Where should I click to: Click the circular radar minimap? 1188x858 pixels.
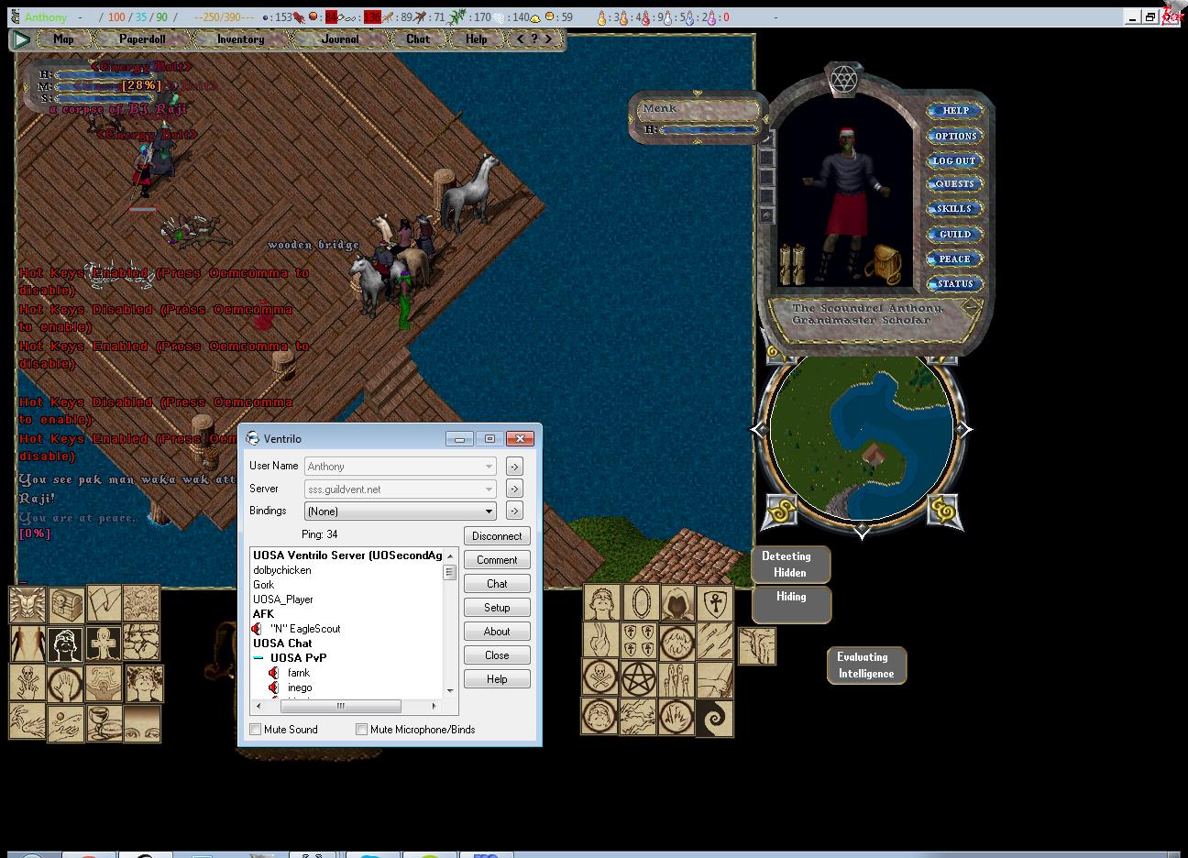point(861,431)
